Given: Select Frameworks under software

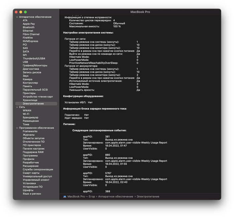Looking at the screenshot, I should [30, 131].
